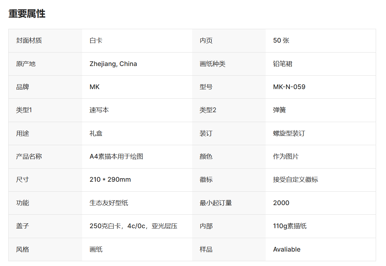The image size is (386, 266).
Task: Select the 速写本 type value
Action: point(99,110)
